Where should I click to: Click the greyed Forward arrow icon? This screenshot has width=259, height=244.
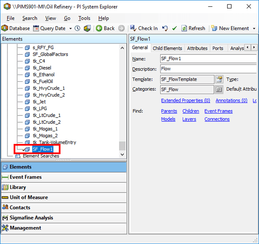(121, 29)
